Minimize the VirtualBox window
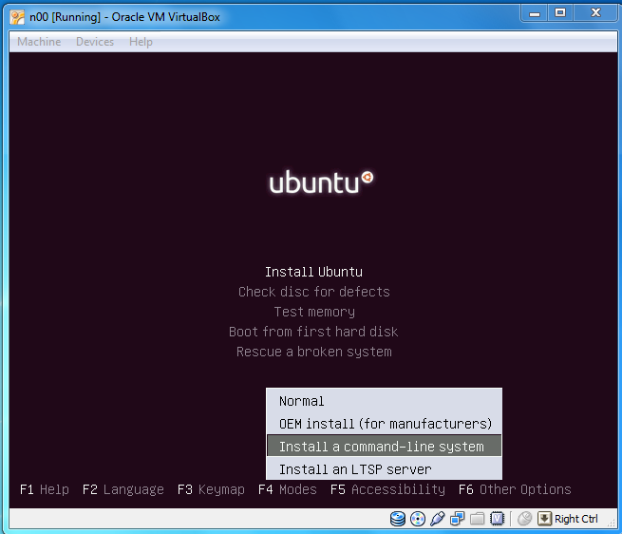This screenshot has width=622, height=534. (x=535, y=13)
